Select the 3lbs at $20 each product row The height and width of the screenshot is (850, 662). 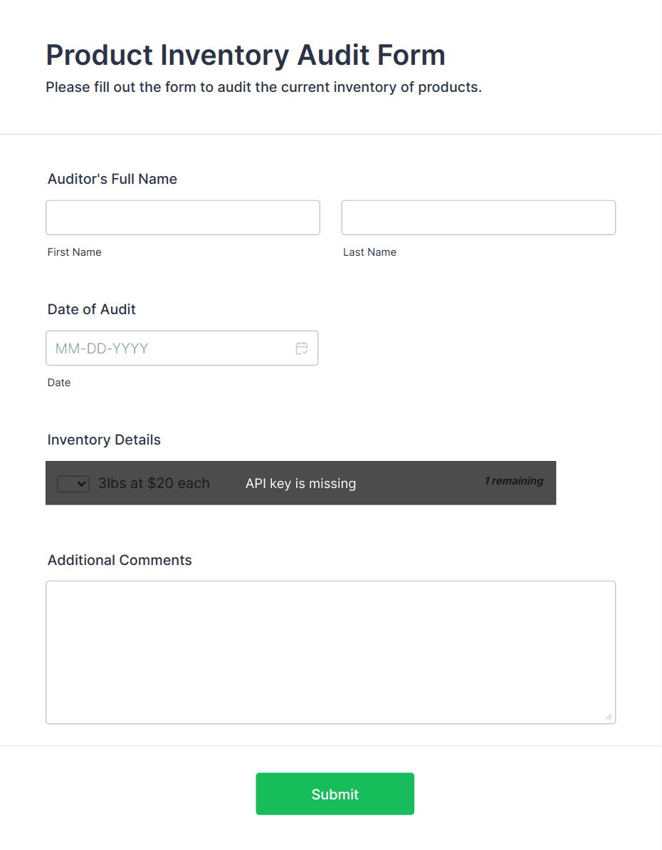[x=154, y=483]
